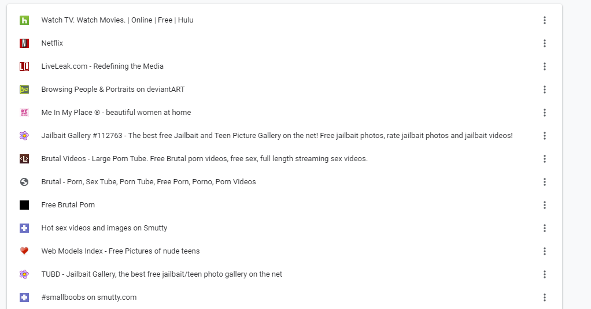Expand options menu for Brutal Videos entry
The height and width of the screenshot is (309, 591).
click(544, 159)
